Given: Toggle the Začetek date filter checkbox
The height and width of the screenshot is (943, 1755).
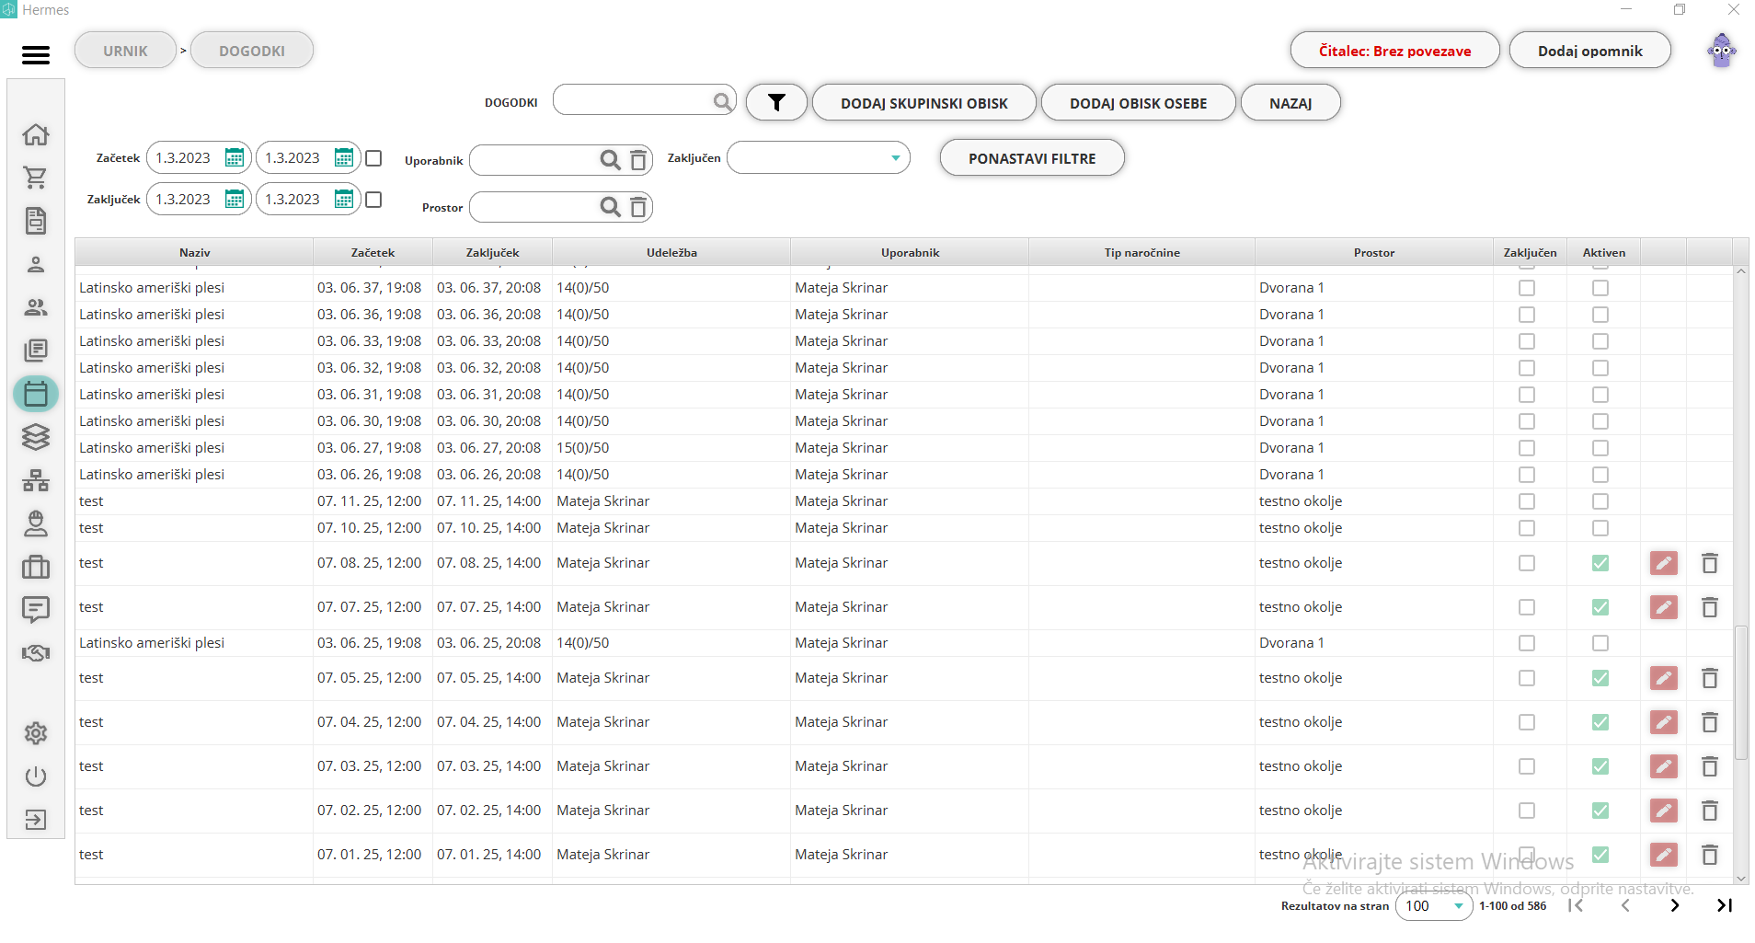Looking at the screenshot, I should [373, 158].
